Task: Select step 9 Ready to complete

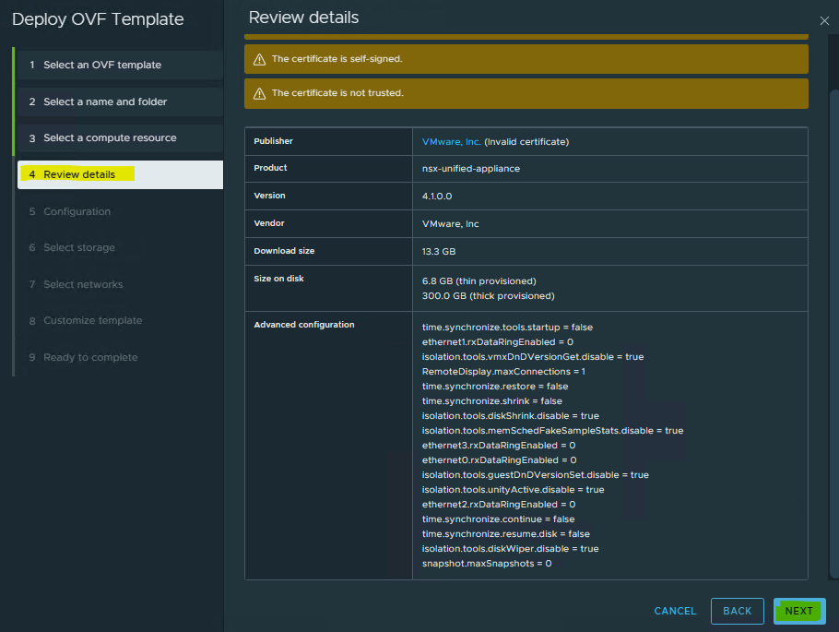Action: (120, 357)
